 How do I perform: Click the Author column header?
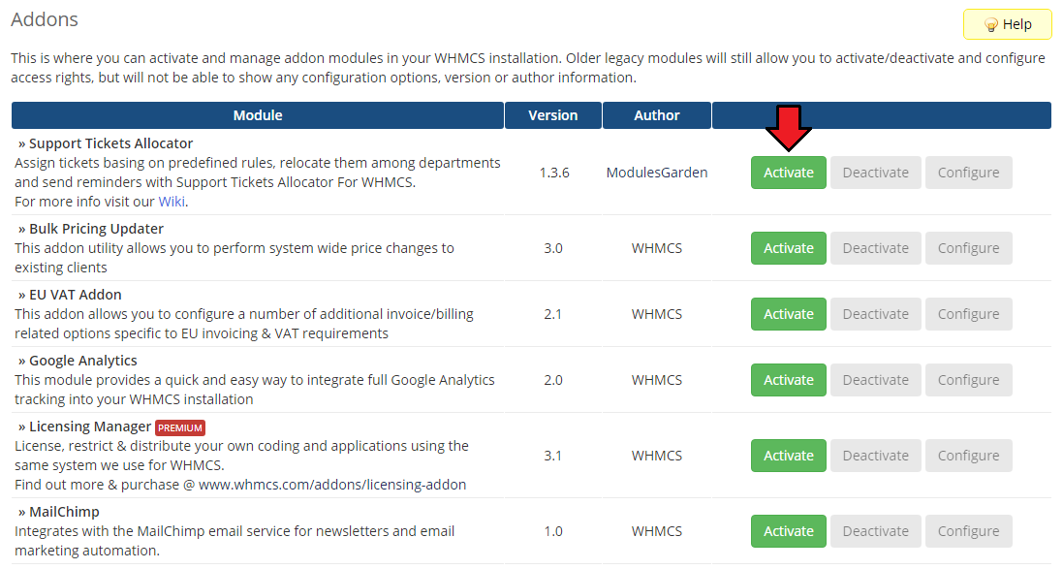[x=656, y=115]
